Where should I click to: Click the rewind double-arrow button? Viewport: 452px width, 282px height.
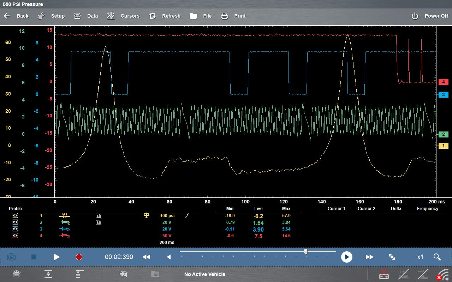click(x=146, y=257)
